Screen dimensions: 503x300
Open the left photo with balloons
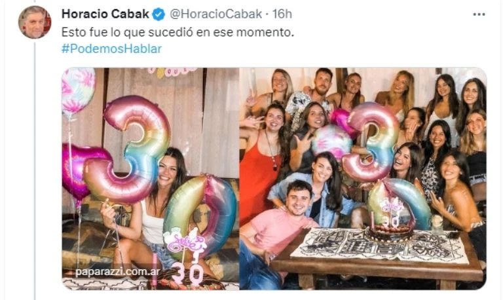(150, 179)
